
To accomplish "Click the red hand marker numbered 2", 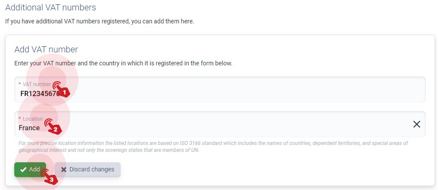I will tap(53, 126).
